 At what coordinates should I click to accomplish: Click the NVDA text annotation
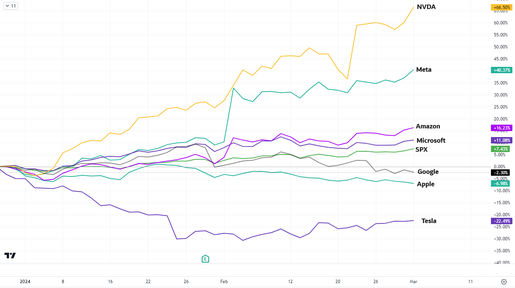point(426,7)
